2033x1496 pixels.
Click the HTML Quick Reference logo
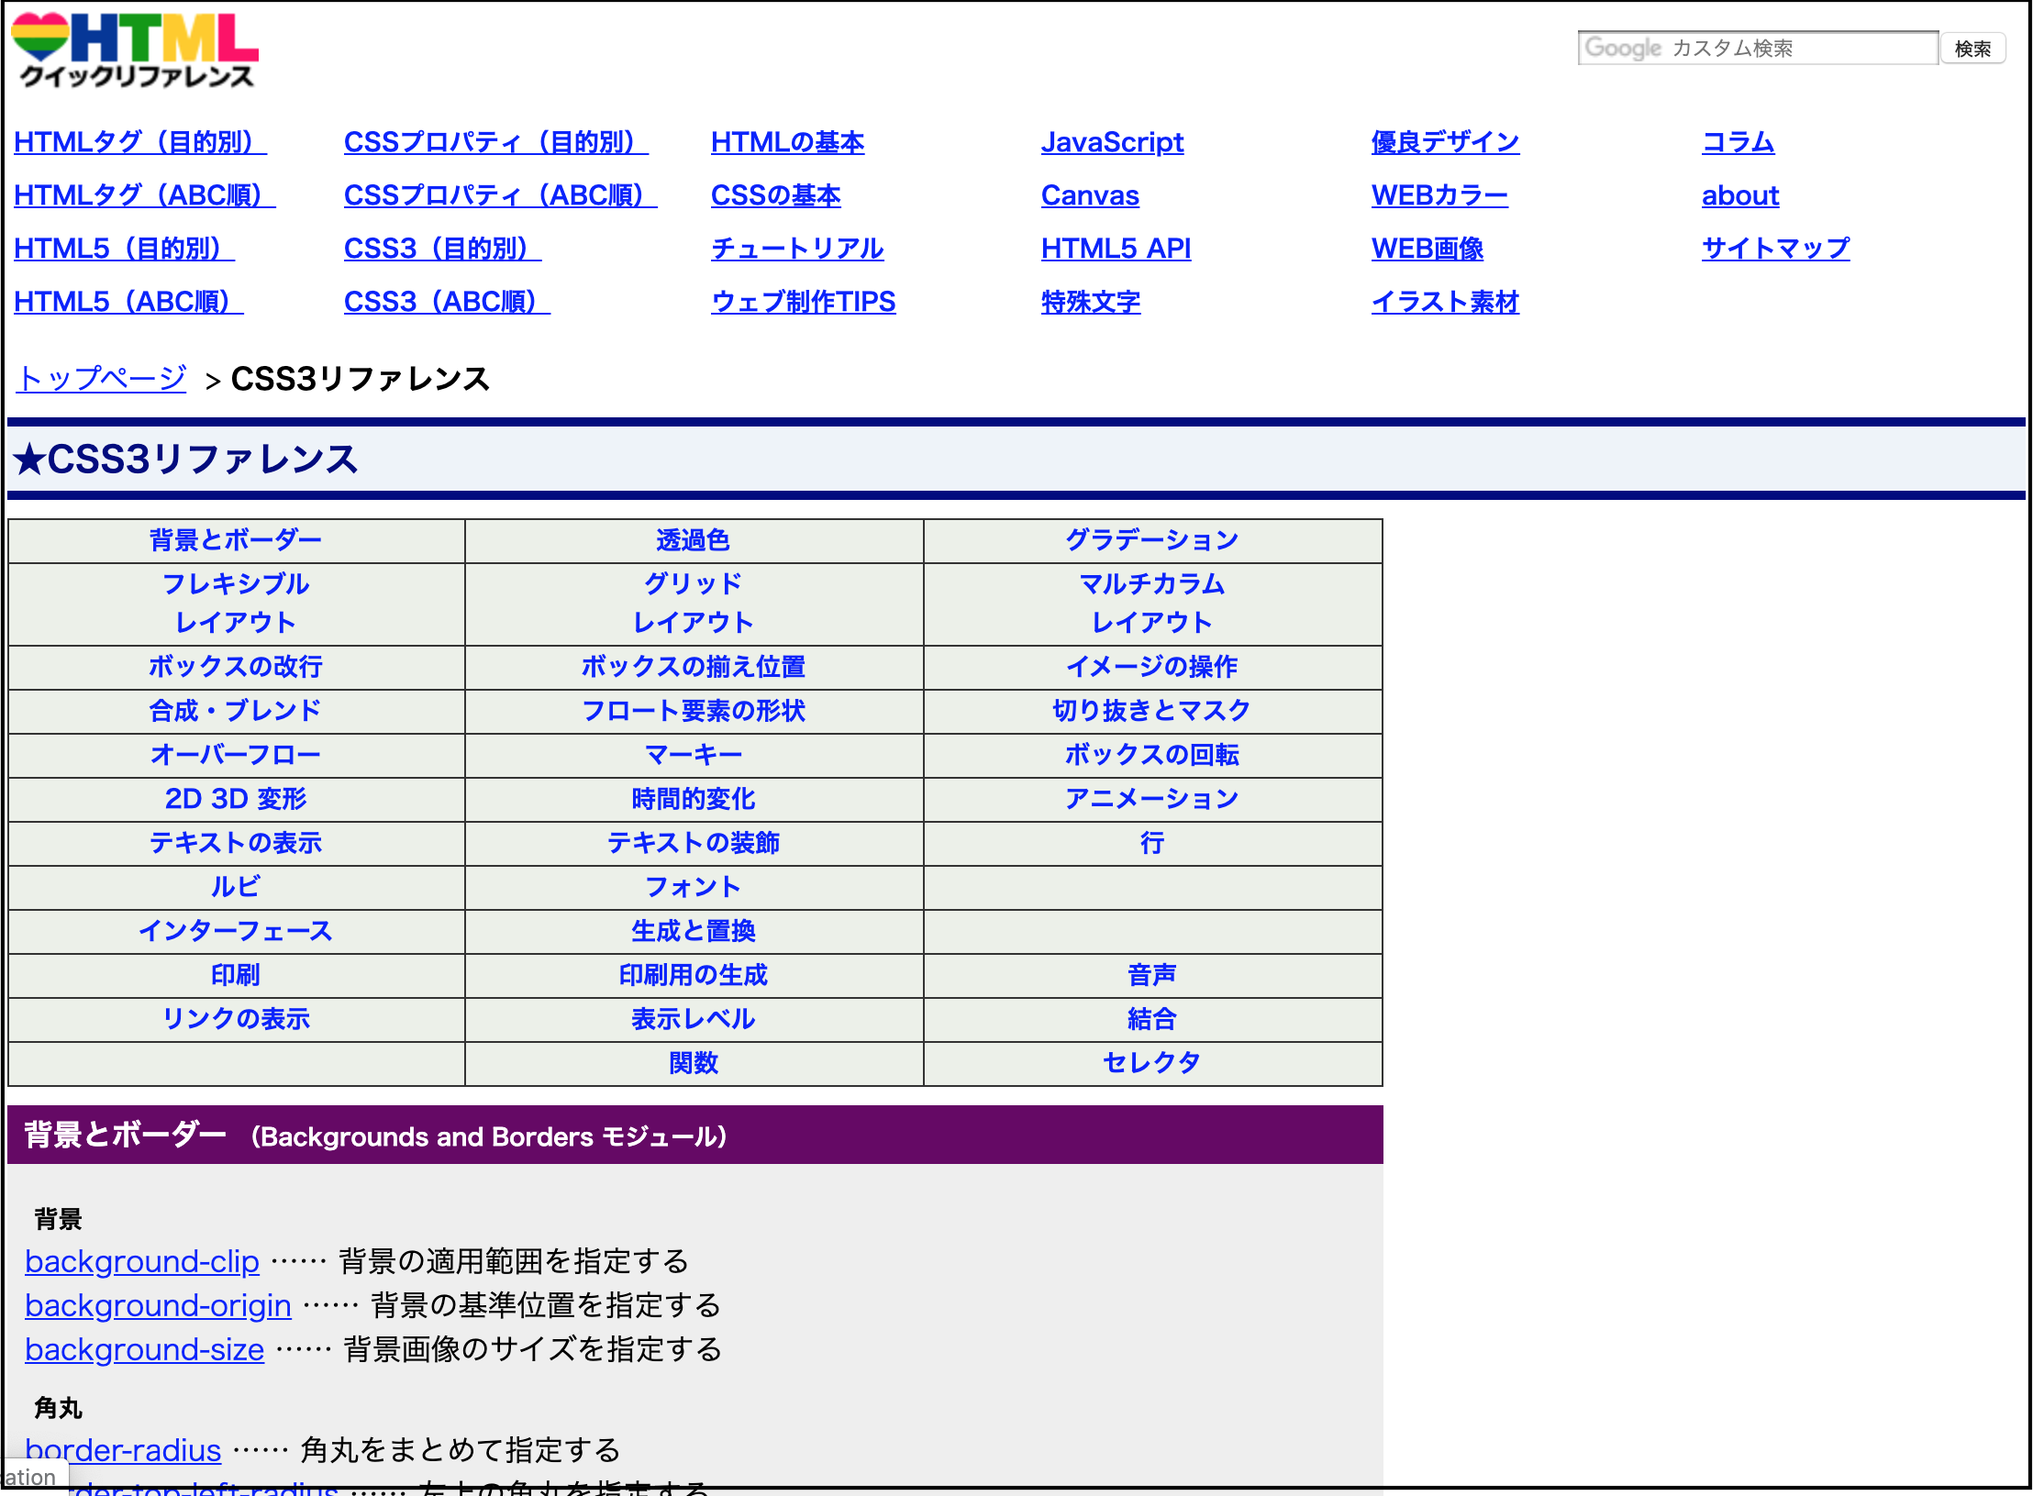[135, 50]
